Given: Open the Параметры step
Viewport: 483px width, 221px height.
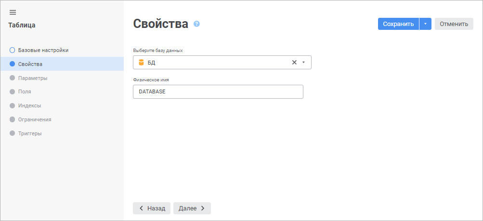Looking at the screenshot, I should tap(33, 78).
